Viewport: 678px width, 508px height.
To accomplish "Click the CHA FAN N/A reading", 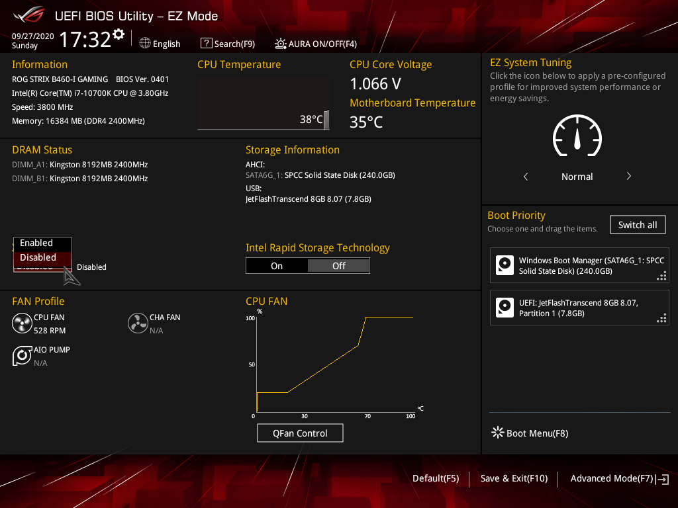I will pyautogui.click(x=156, y=331).
